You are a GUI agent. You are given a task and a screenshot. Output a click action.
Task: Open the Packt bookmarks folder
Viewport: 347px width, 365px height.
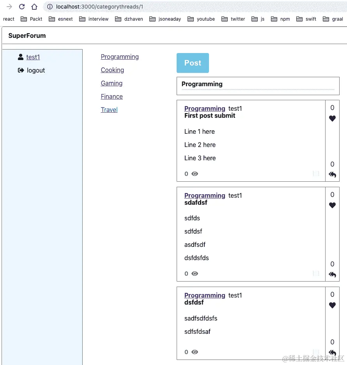point(32,19)
